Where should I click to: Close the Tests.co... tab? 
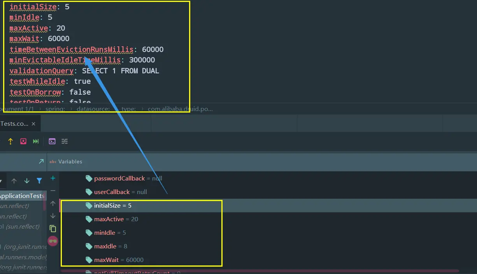pos(33,124)
